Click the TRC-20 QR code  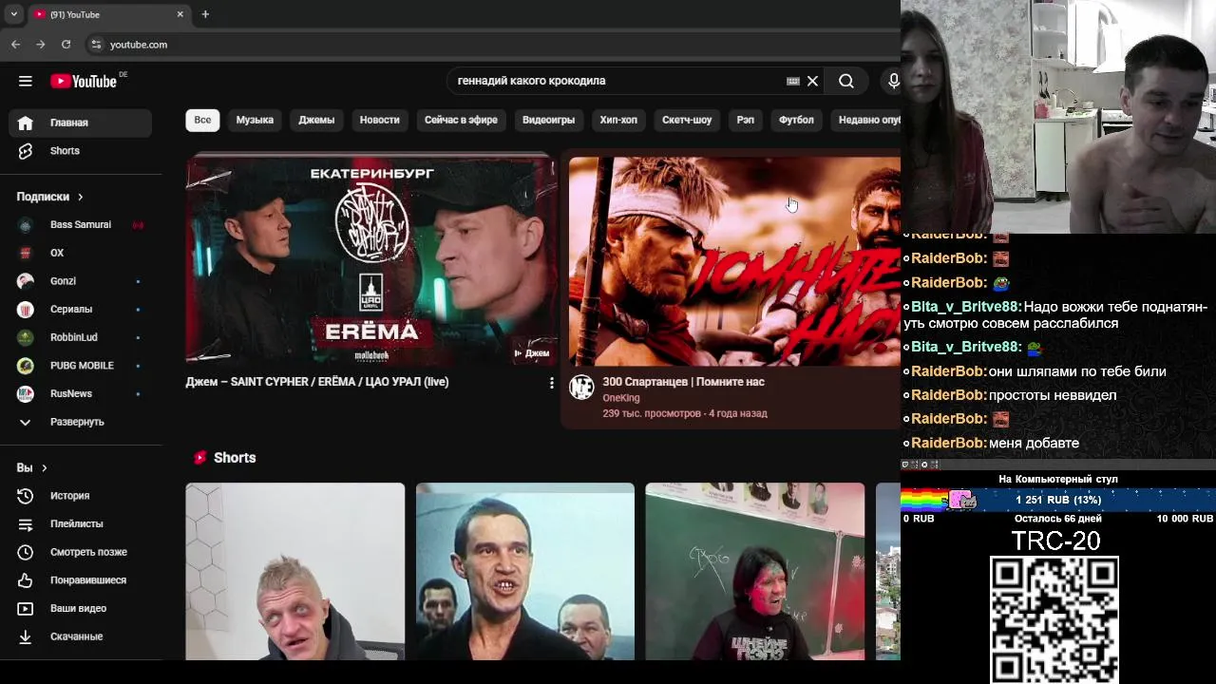1054,619
